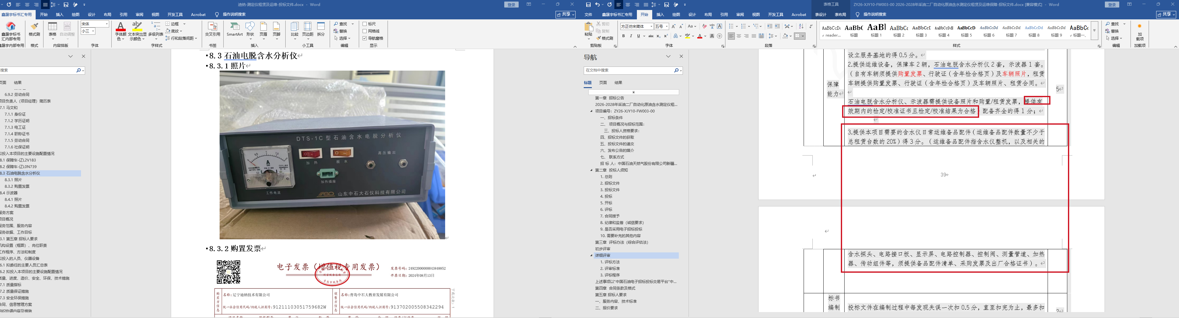This screenshot has height=318, width=1179.
Task: Click the Bold button in right Word window
Action: pos(623,36)
